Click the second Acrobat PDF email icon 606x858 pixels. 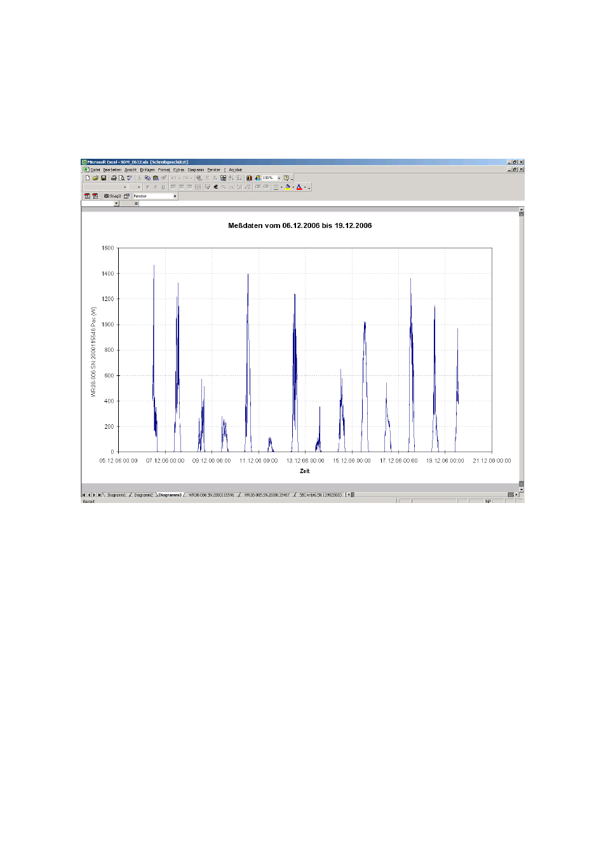[95, 196]
